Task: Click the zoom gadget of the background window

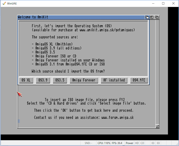Action: point(152,17)
